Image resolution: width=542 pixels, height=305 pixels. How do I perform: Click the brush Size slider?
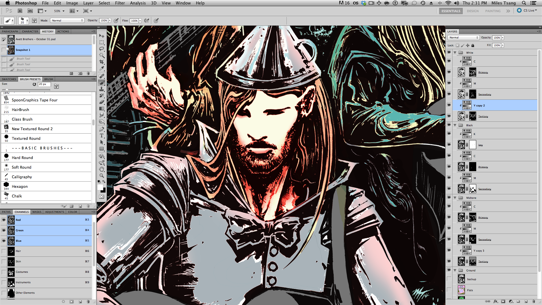click(x=26, y=90)
